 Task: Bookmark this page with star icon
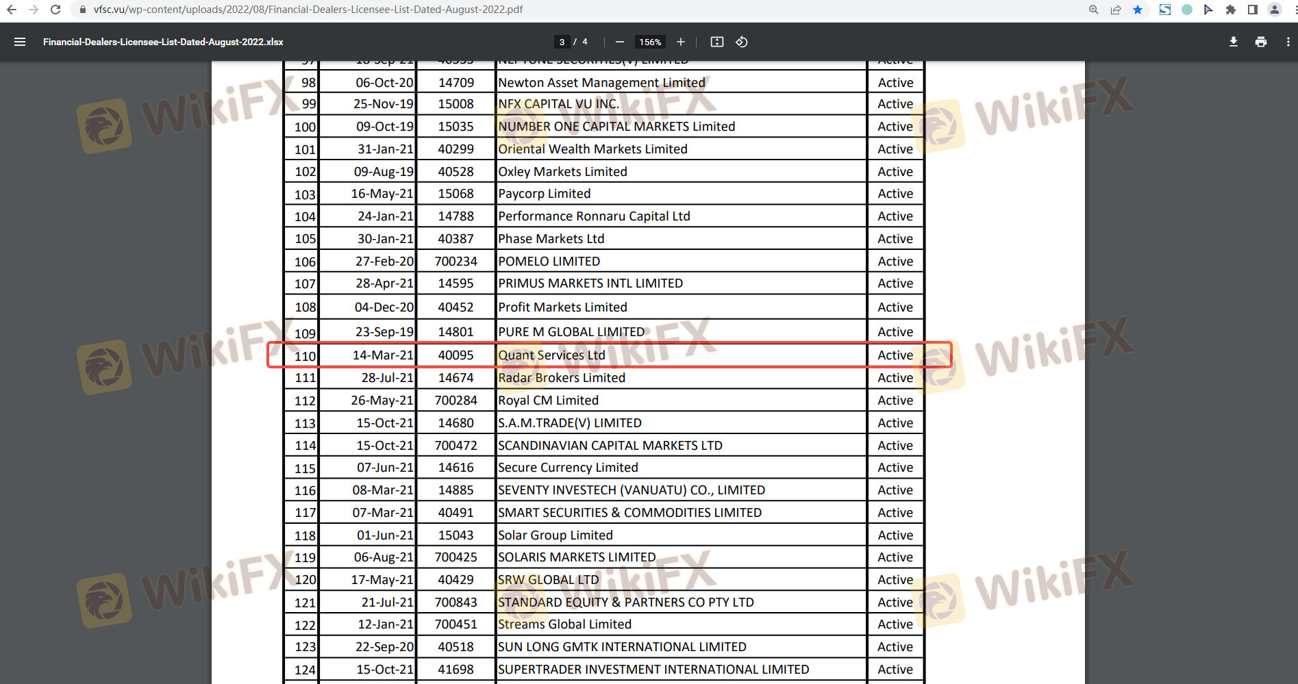[1138, 10]
